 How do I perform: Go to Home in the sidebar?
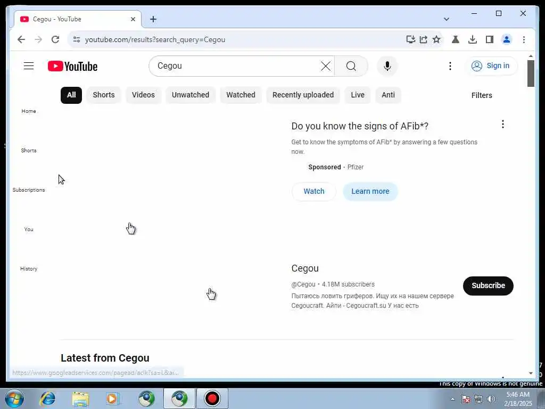(29, 111)
